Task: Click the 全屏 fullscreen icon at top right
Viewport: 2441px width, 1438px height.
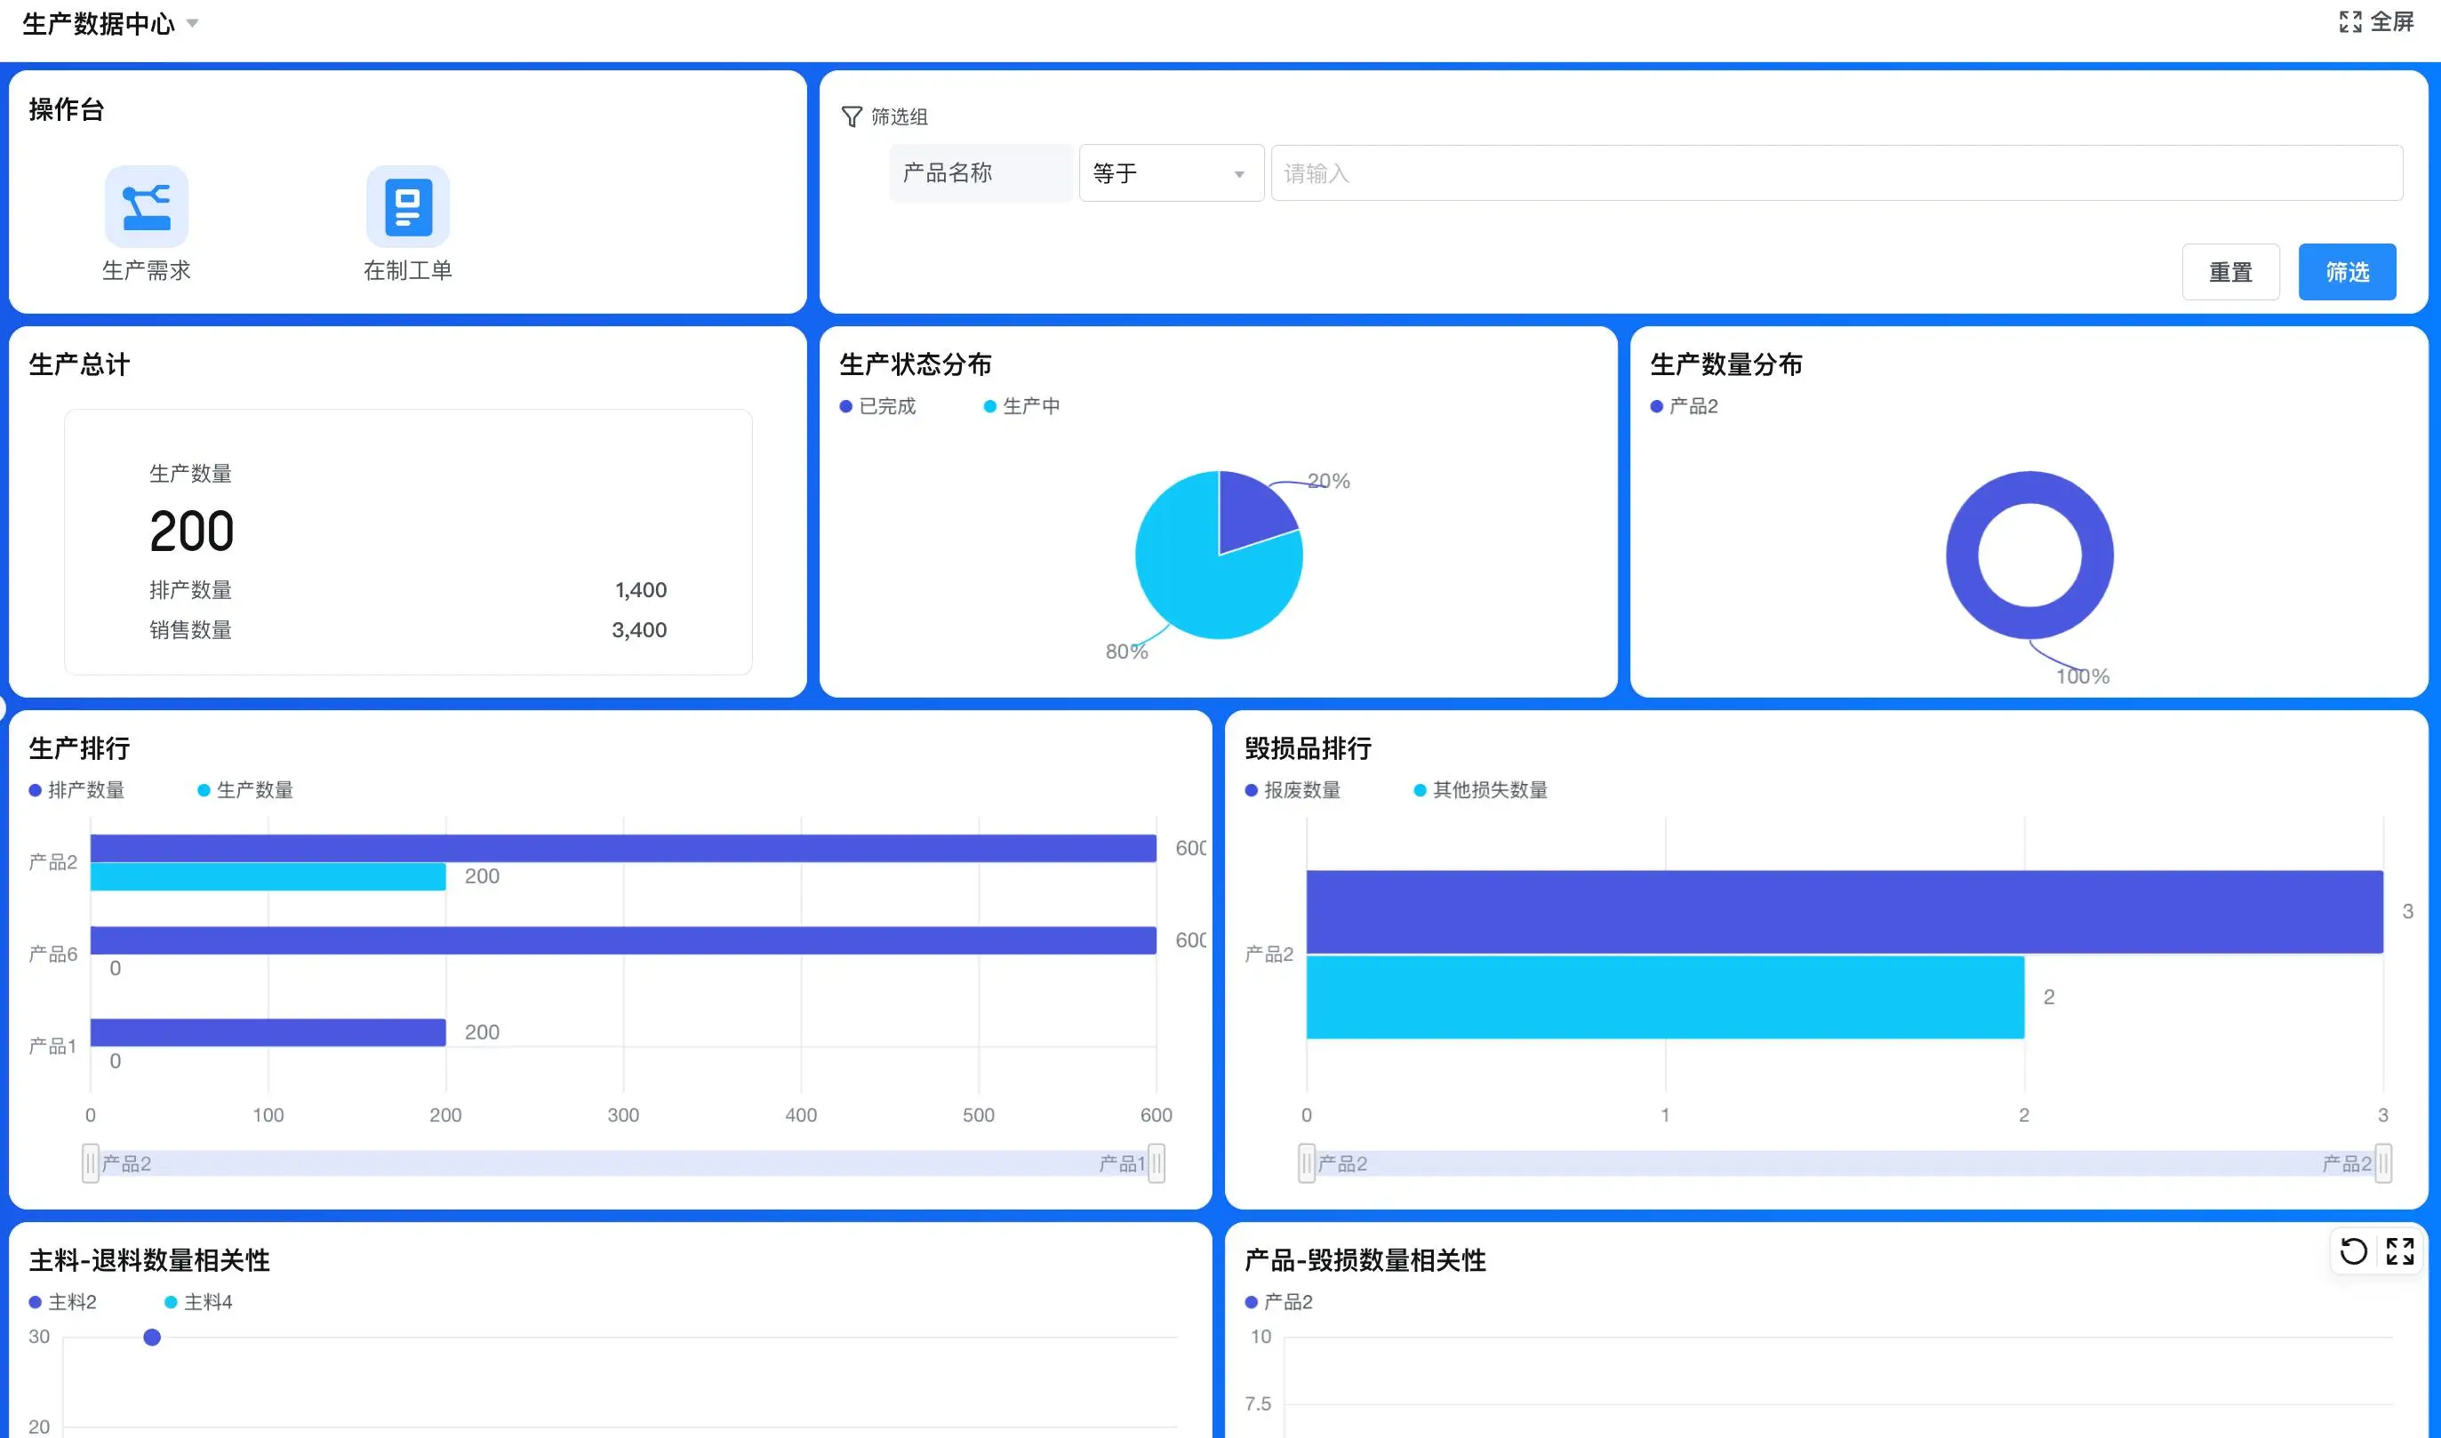Action: point(2350,21)
